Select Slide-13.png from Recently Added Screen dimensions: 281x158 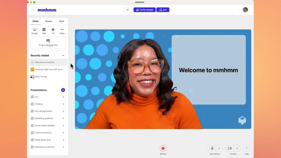(48, 76)
